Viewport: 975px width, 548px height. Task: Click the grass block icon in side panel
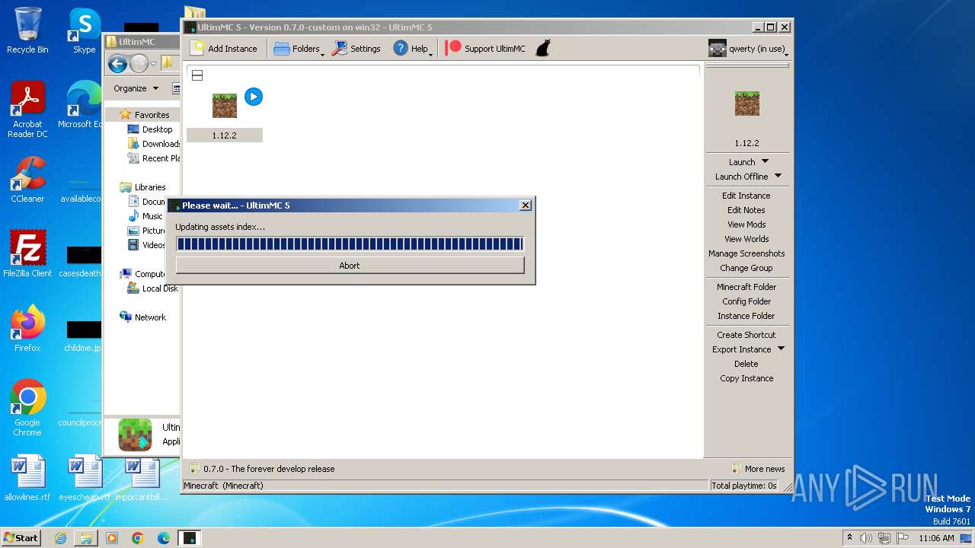(746, 104)
